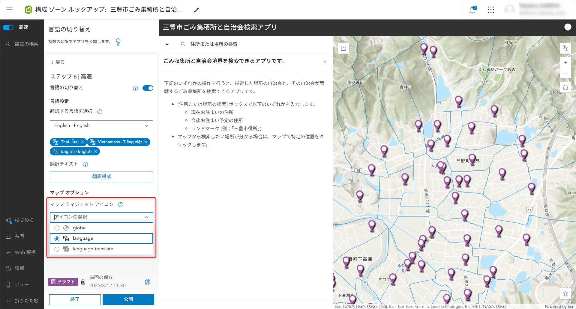
Task: Remove the Thai language tag
Action: (x=82, y=142)
